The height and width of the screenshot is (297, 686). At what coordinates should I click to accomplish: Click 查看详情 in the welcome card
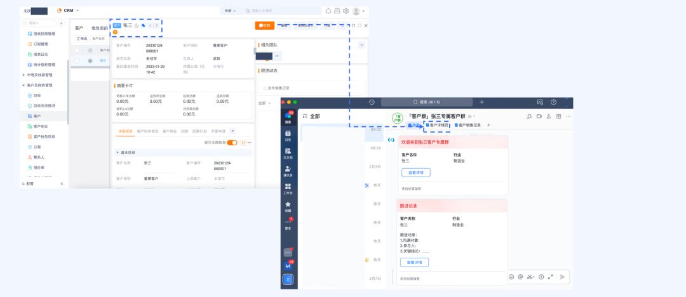pos(415,173)
